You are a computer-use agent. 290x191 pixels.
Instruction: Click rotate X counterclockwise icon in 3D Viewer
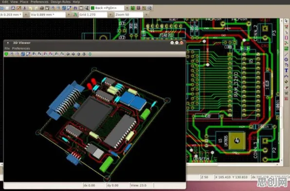(x=39, y=54)
